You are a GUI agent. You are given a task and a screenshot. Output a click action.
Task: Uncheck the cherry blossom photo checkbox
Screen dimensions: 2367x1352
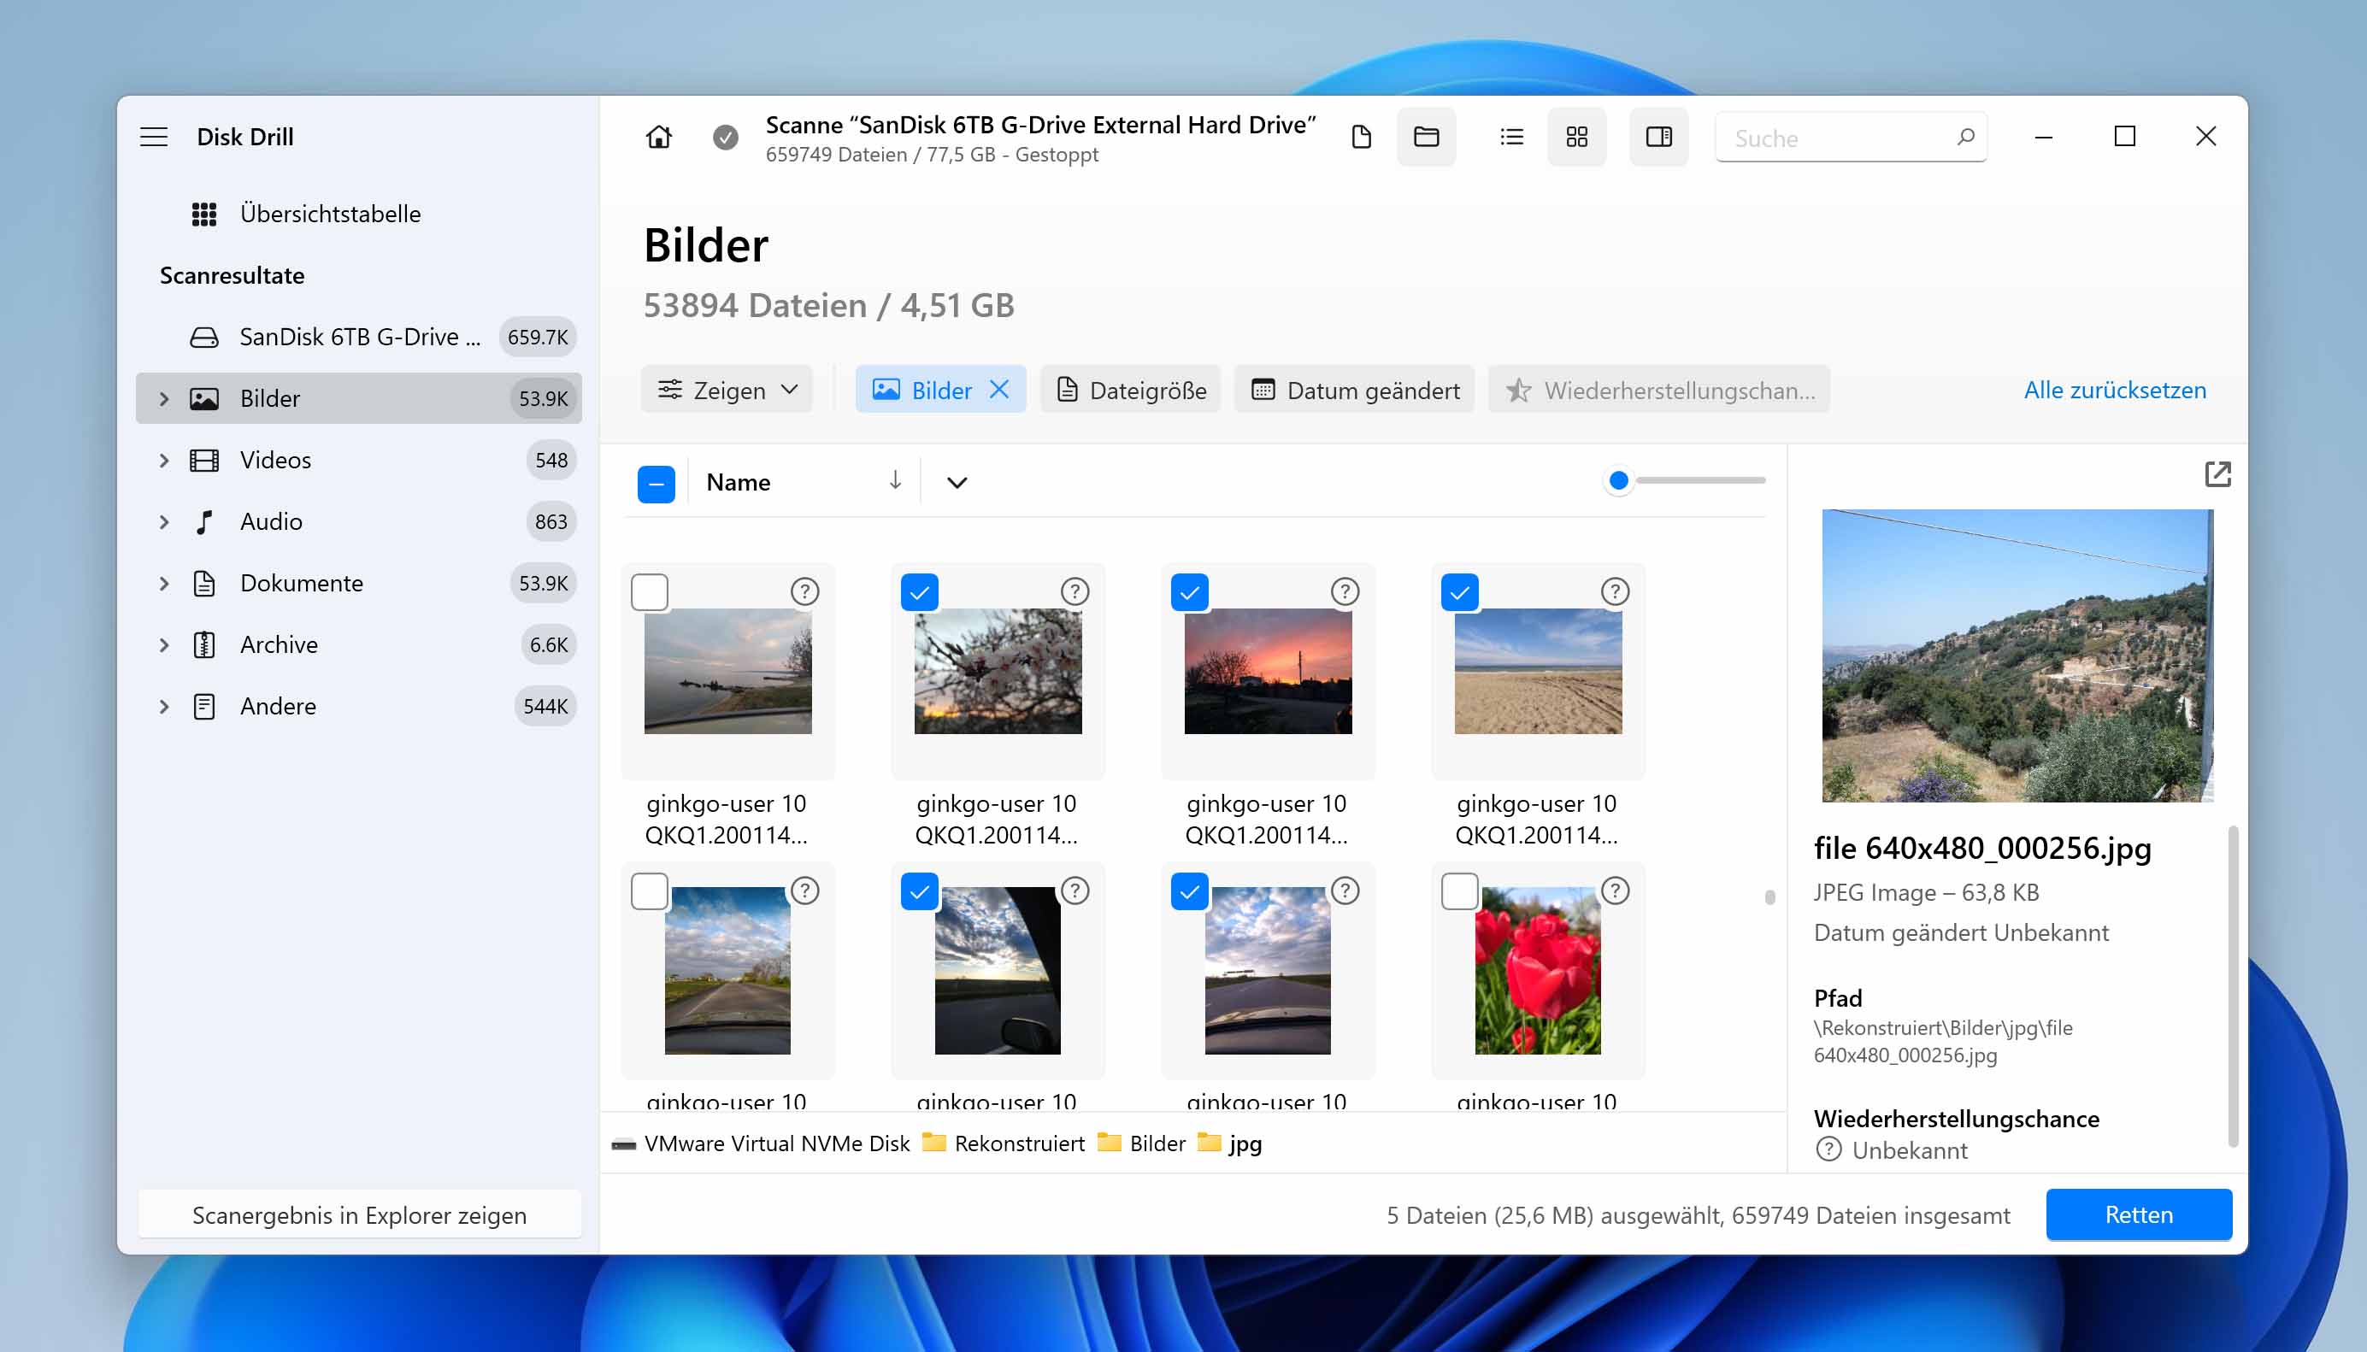point(919,592)
